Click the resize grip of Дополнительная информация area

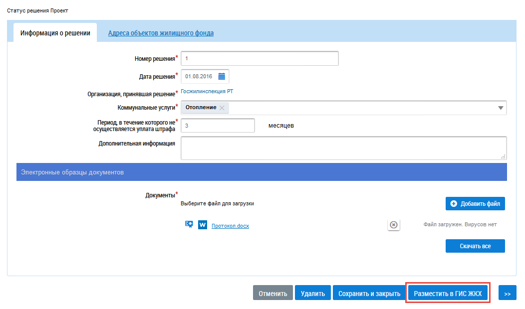tap(503, 156)
